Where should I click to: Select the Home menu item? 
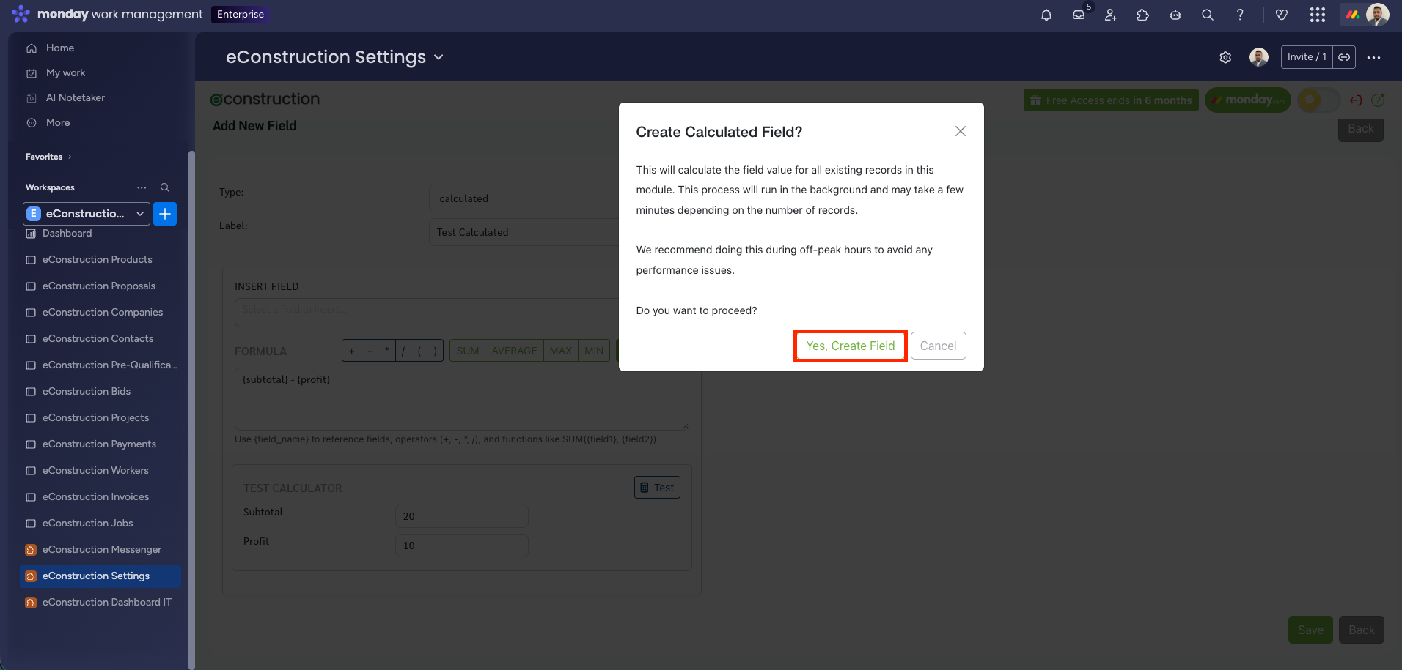[x=60, y=48]
